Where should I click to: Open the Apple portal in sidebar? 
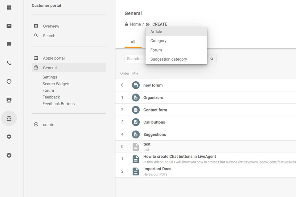pyautogui.click(x=54, y=58)
